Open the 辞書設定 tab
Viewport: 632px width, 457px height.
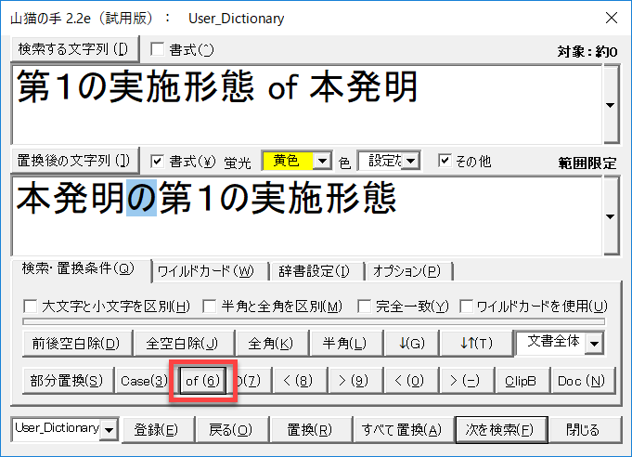(x=316, y=271)
